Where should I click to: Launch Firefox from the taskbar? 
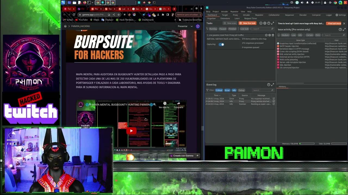pos(84,3)
